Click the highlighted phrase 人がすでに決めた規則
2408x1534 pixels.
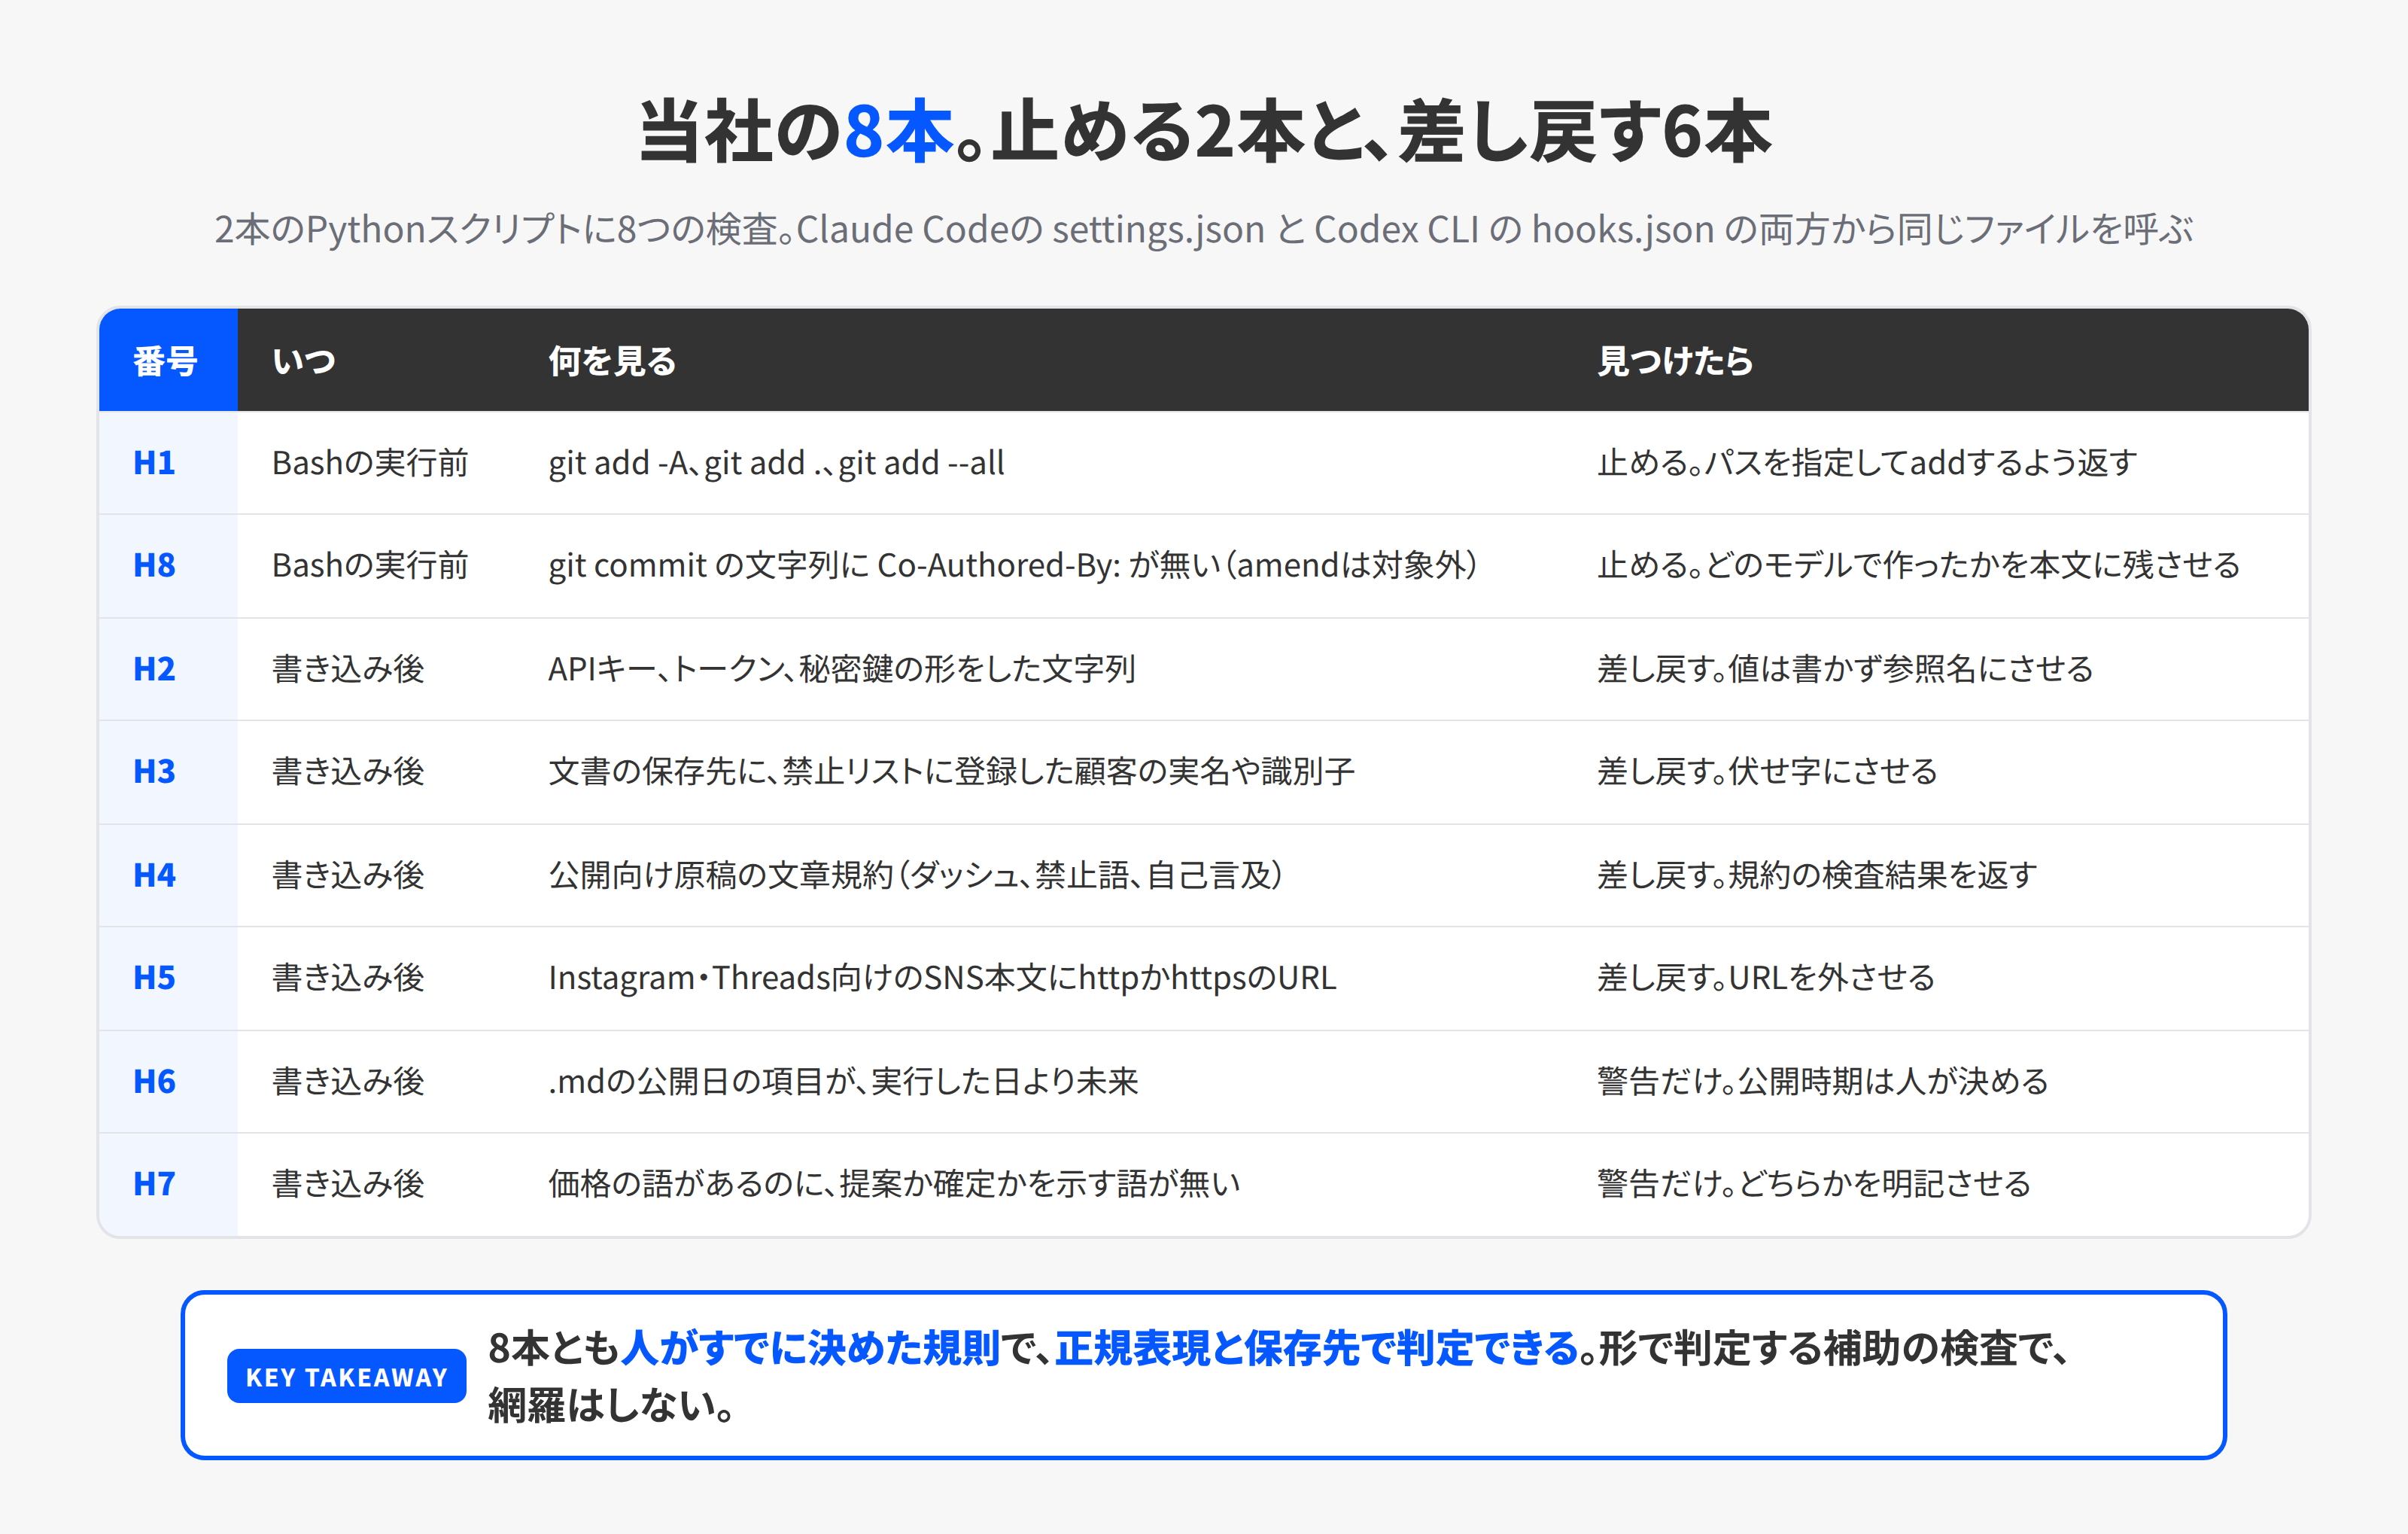811,1348
